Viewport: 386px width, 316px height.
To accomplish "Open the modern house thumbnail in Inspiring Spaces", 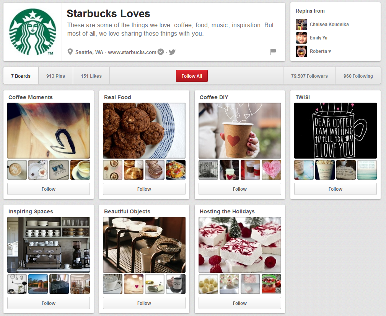I will coord(38,284).
